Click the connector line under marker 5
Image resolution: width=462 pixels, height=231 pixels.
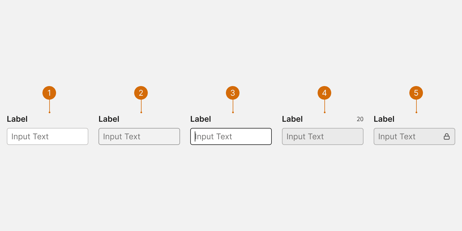[416, 106]
